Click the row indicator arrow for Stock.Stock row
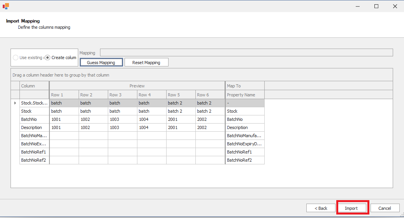404x218 pixels. click(x=15, y=103)
